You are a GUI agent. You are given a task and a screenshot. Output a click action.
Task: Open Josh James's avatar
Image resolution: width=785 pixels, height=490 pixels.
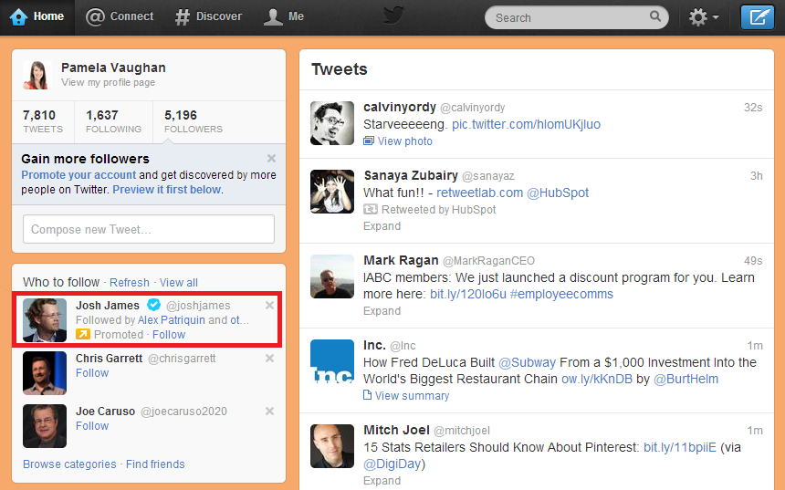(x=45, y=320)
